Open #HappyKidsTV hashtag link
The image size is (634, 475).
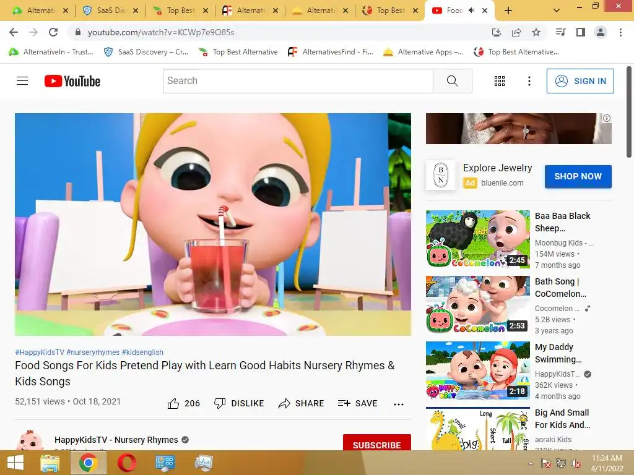tap(40, 352)
